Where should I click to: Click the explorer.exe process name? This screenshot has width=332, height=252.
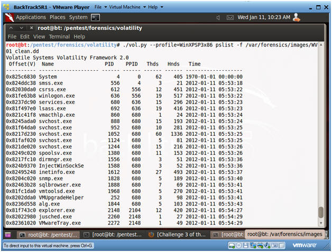click(57, 210)
